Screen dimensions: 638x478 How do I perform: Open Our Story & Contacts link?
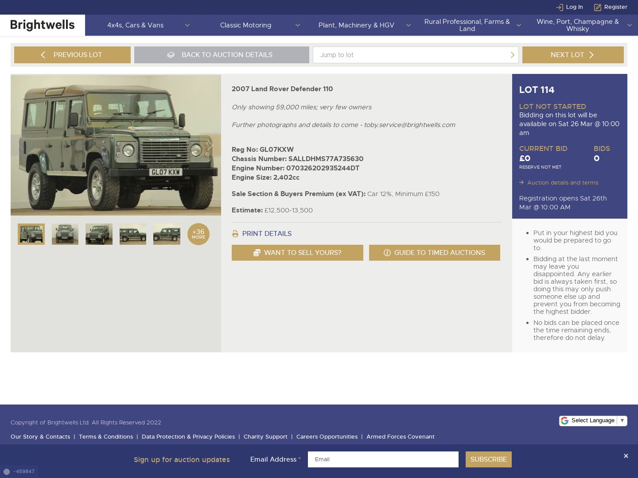coord(40,437)
